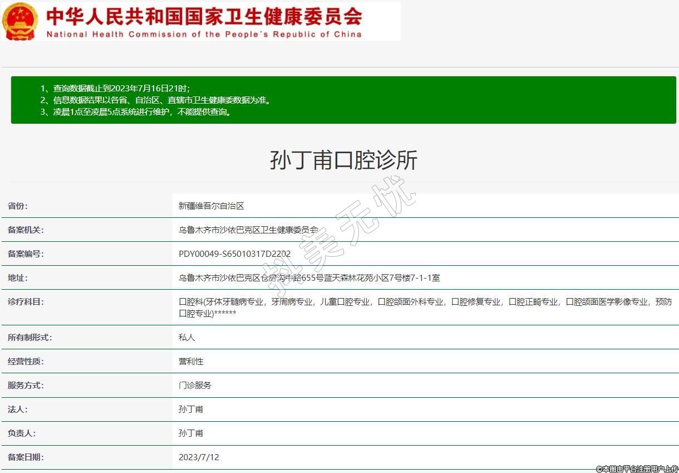Click the 诊疗科目 field label
The width and height of the screenshot is (679, 473).
pyautogui.click(x=26, y=302)
